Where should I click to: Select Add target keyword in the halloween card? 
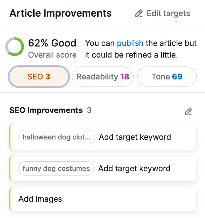click(135, 137)
